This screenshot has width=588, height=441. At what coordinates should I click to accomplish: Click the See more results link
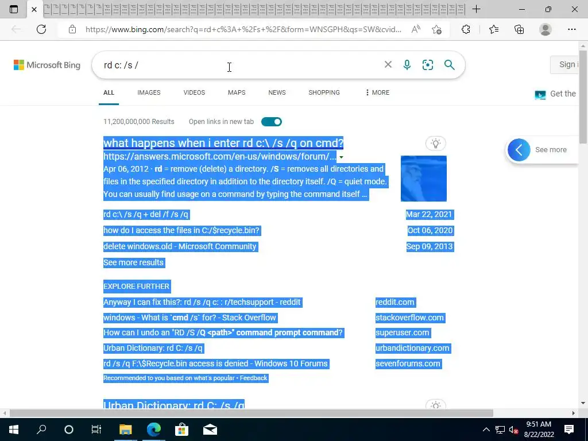coord(134,262)
